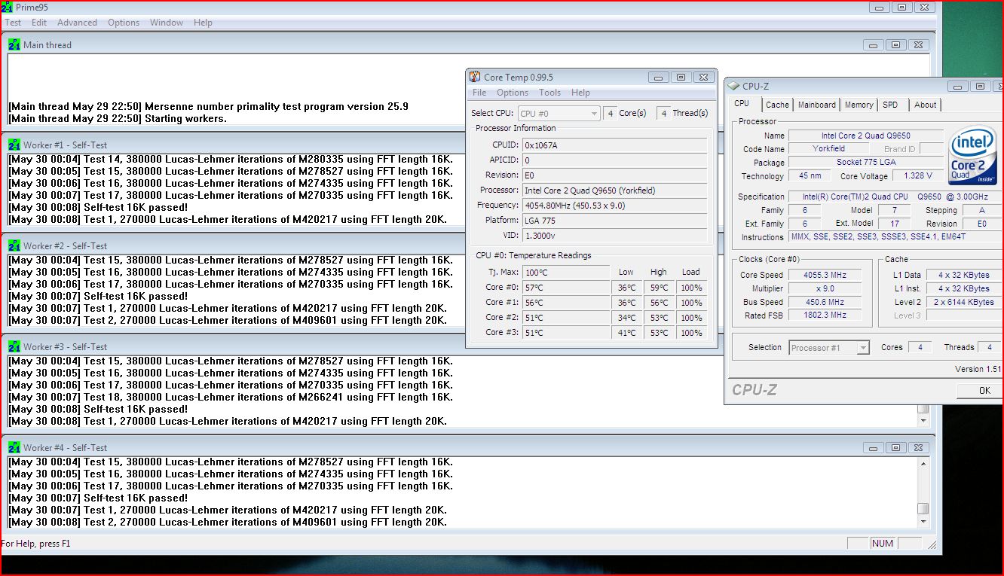Maximize the Worker #4 window
The height and width of the screenshot is (576, 1004).
pyautogui.click(x=895, y=447)
